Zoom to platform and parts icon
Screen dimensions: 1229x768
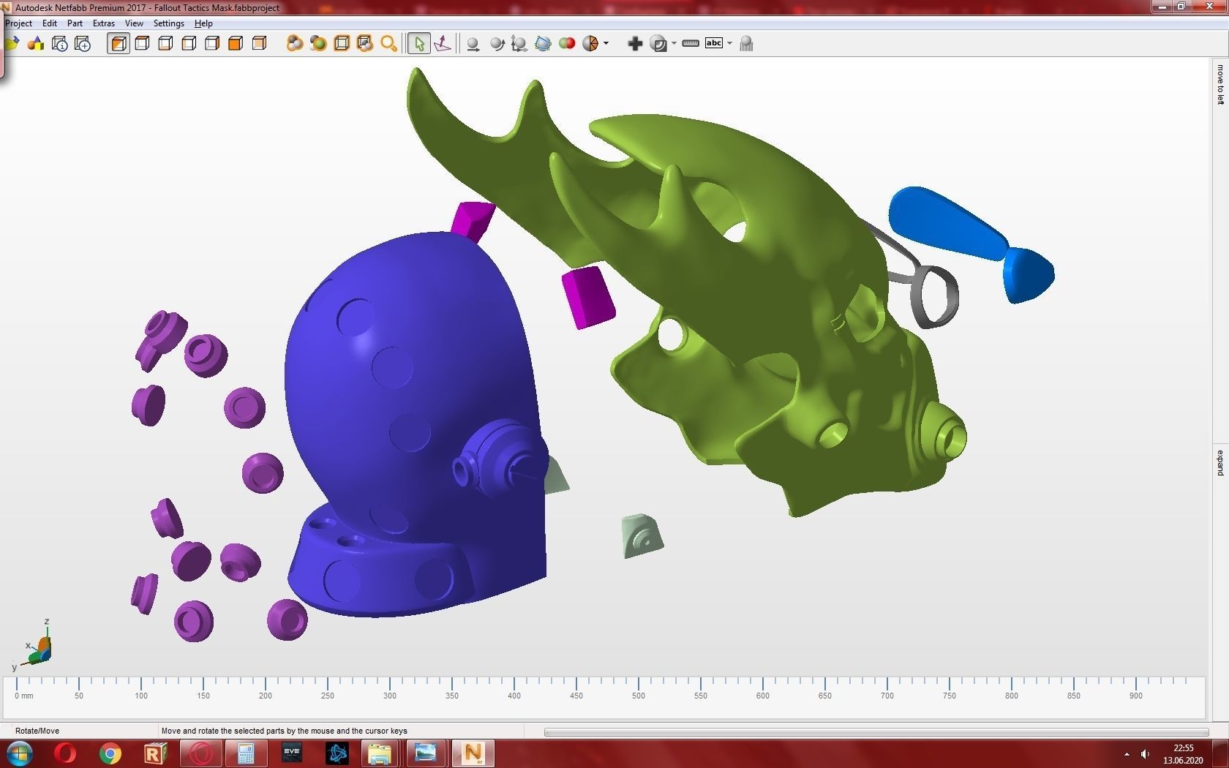click(364, 44)
